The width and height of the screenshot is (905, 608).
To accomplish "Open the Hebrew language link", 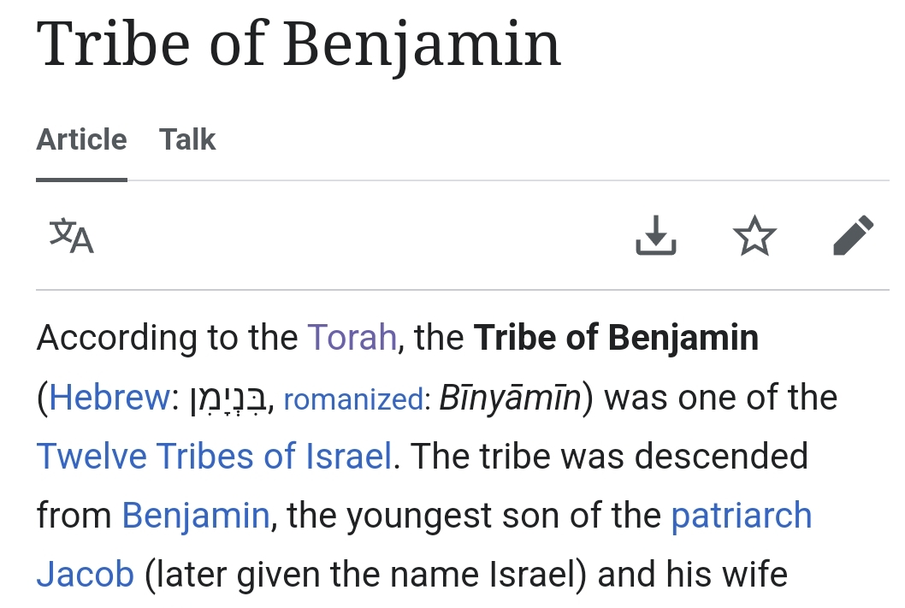I will [x=109, y=398].
